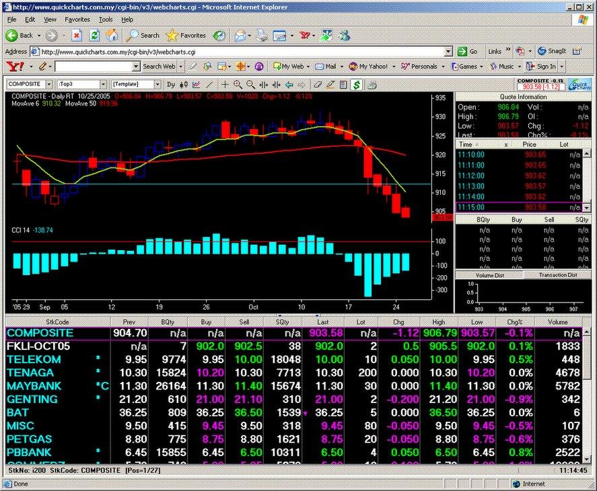Open the dropdown arrow next to Search Web

(x=181, y=67)
